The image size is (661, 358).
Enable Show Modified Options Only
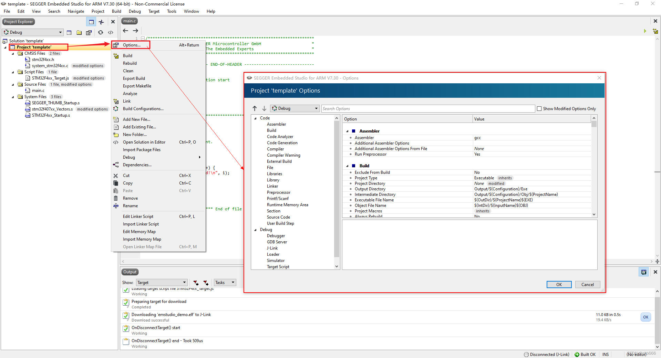click(539, 108)
